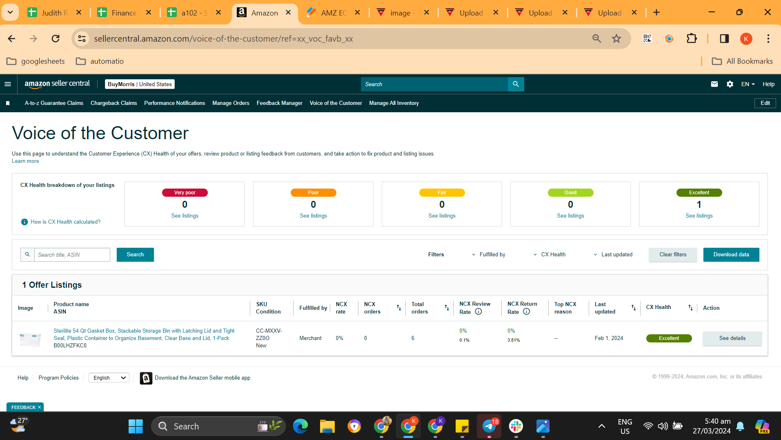This screenshot has width=781, height=440.
Task: Open Slack from the taskbar
Action: pyautogui.click(x=516, y=427)
